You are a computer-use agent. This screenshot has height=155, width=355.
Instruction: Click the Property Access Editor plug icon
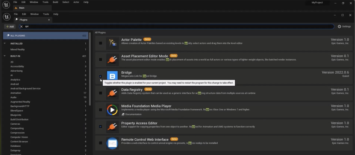[112, 127]
